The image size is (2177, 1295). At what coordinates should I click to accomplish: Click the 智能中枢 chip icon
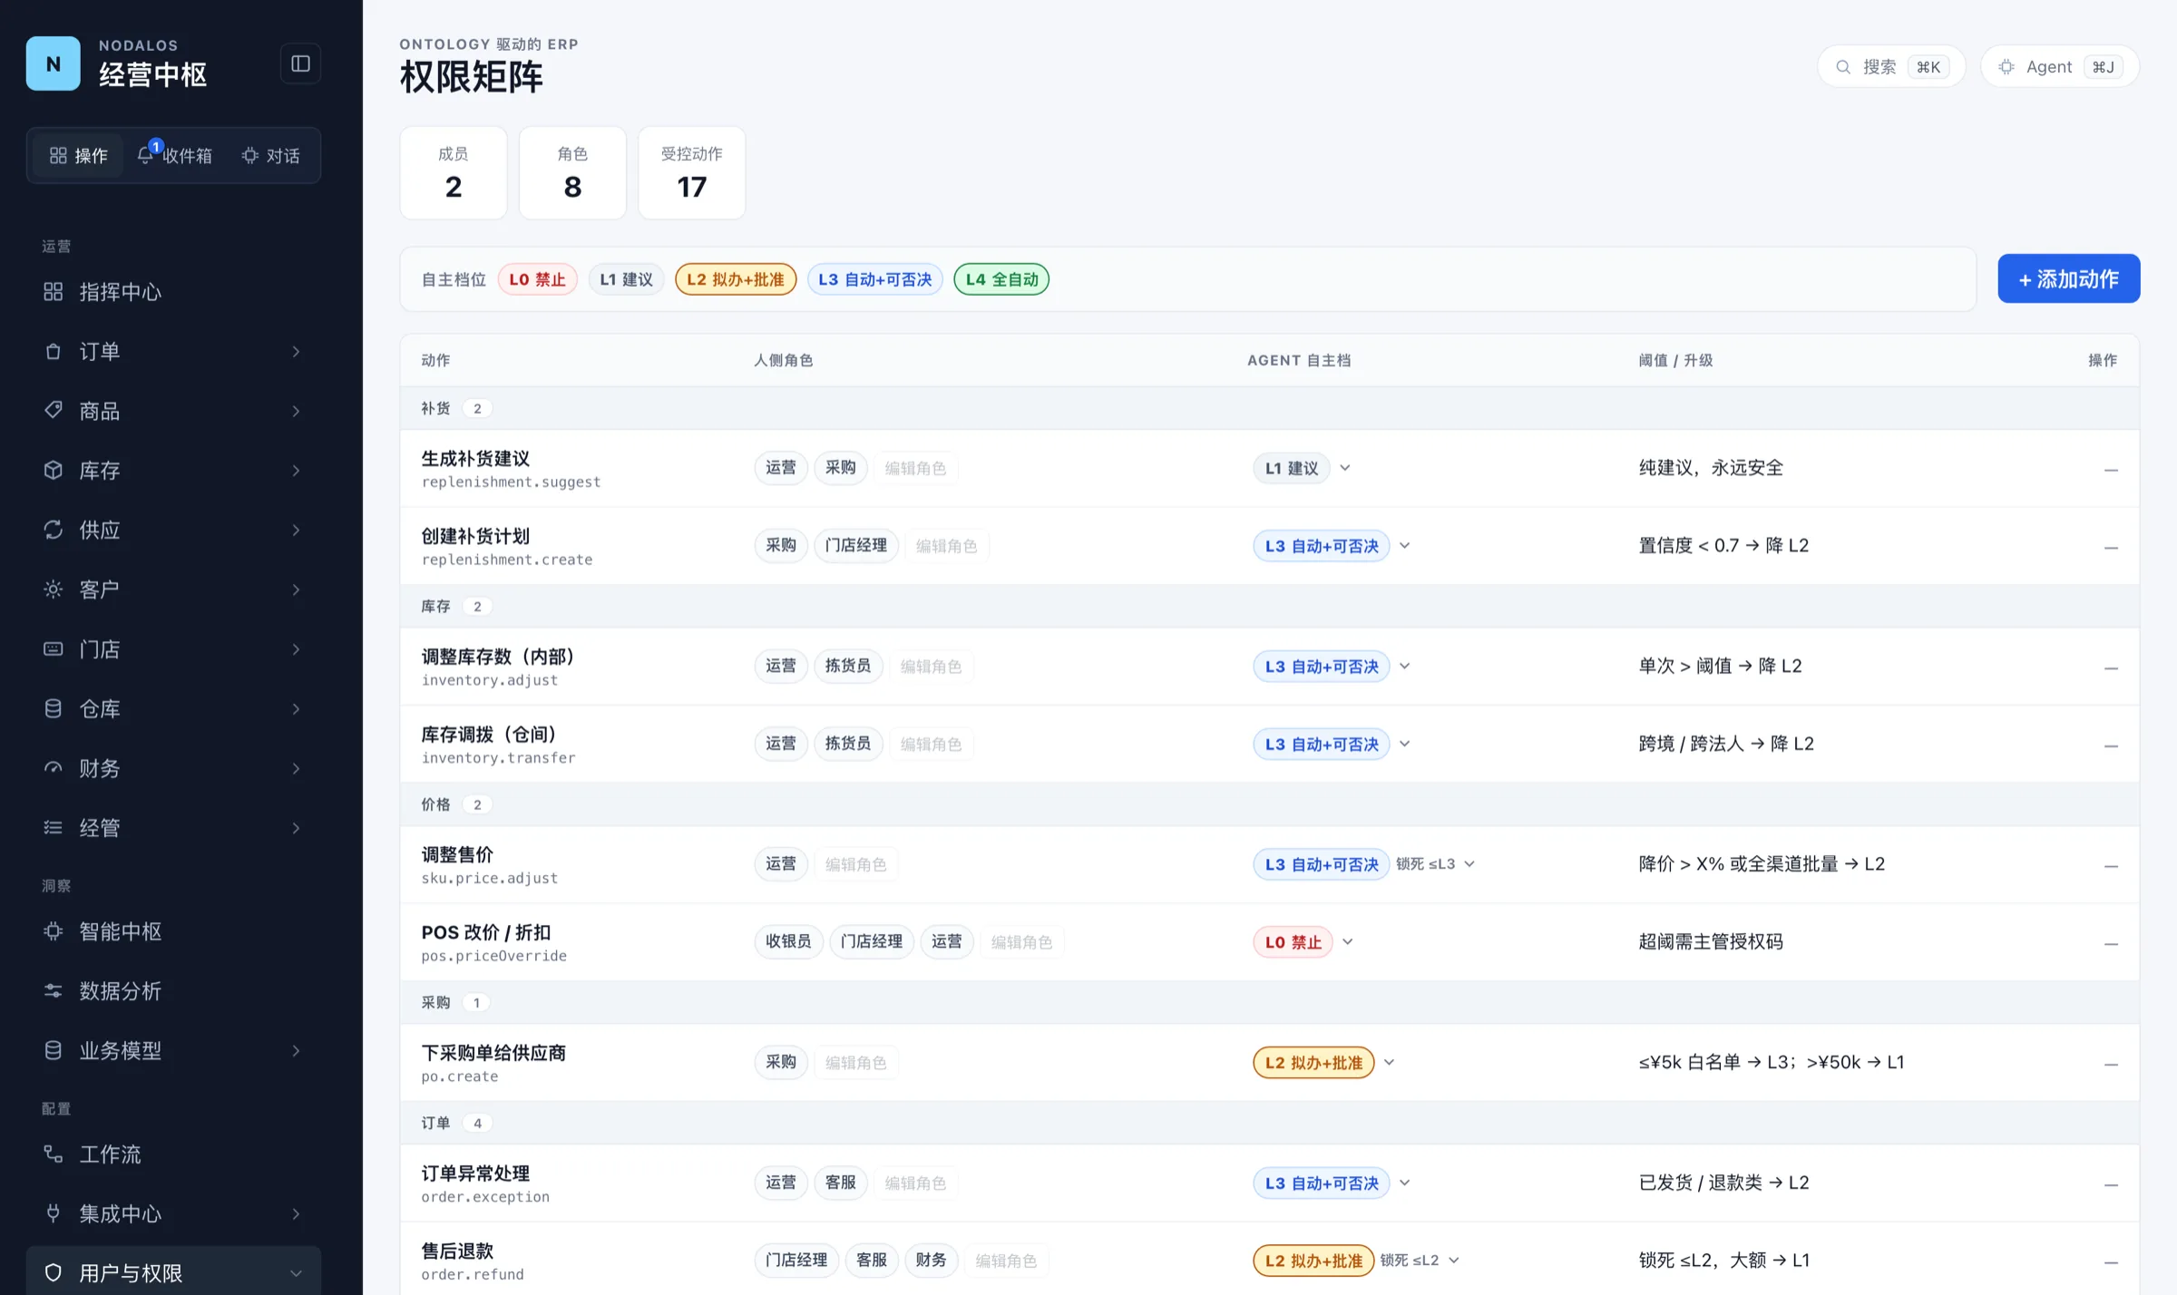click(x=54, y=931)
